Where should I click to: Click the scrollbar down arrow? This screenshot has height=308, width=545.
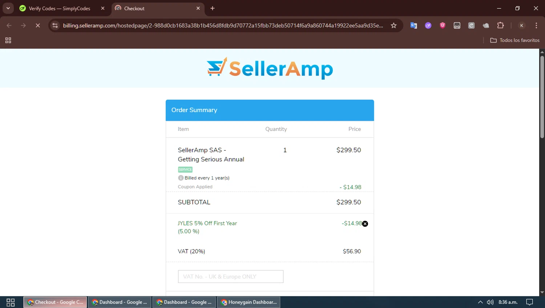(542, 292)
